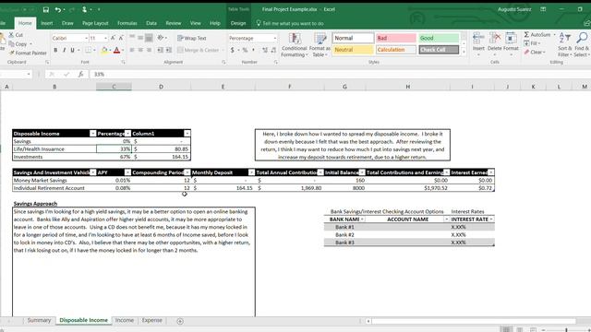Add a new sheet

[x=180, y=321]
